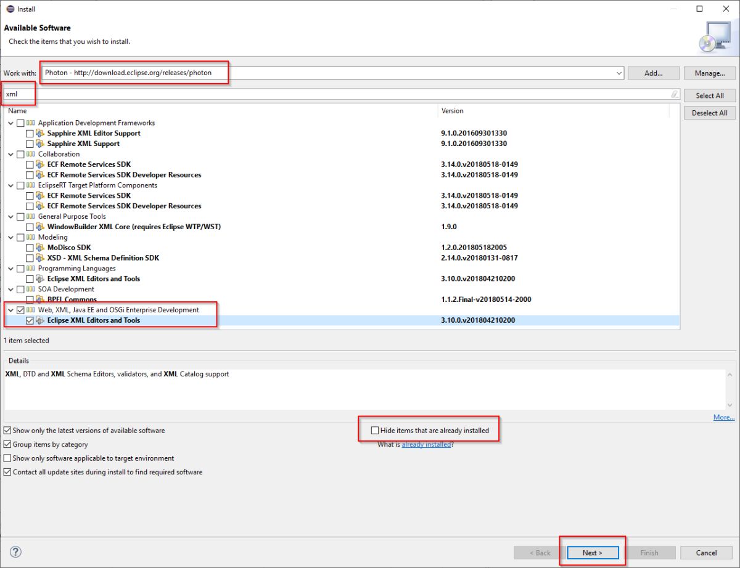Collapse the General Purpose Tools category
This screenshot has height=568, width=740.
(x=10, y=217)
